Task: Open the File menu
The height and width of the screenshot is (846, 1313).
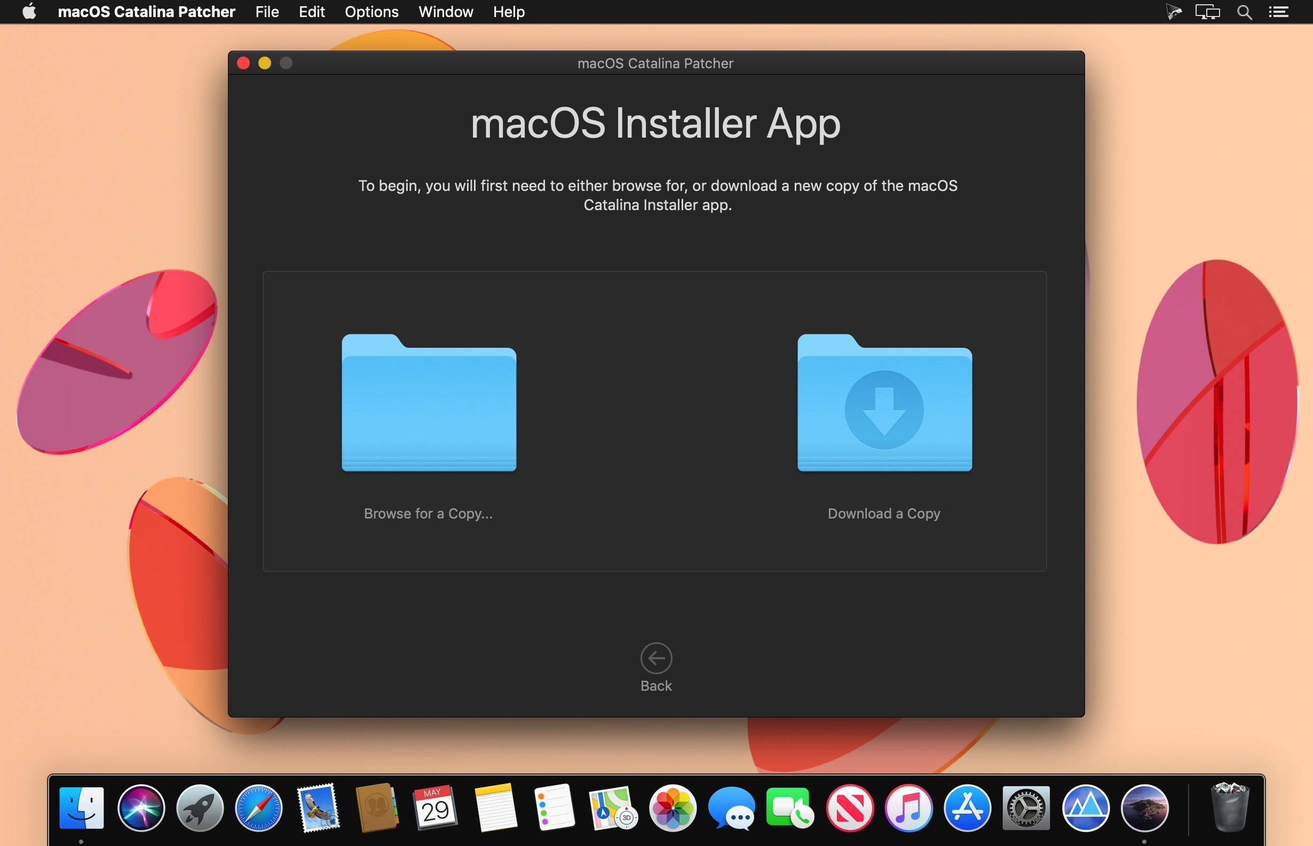Action: pos(267,12)
